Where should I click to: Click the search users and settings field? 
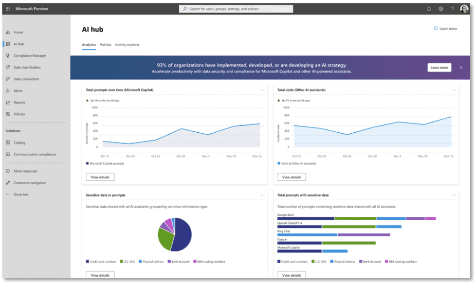pyautogui.click(x=236, y=9)
